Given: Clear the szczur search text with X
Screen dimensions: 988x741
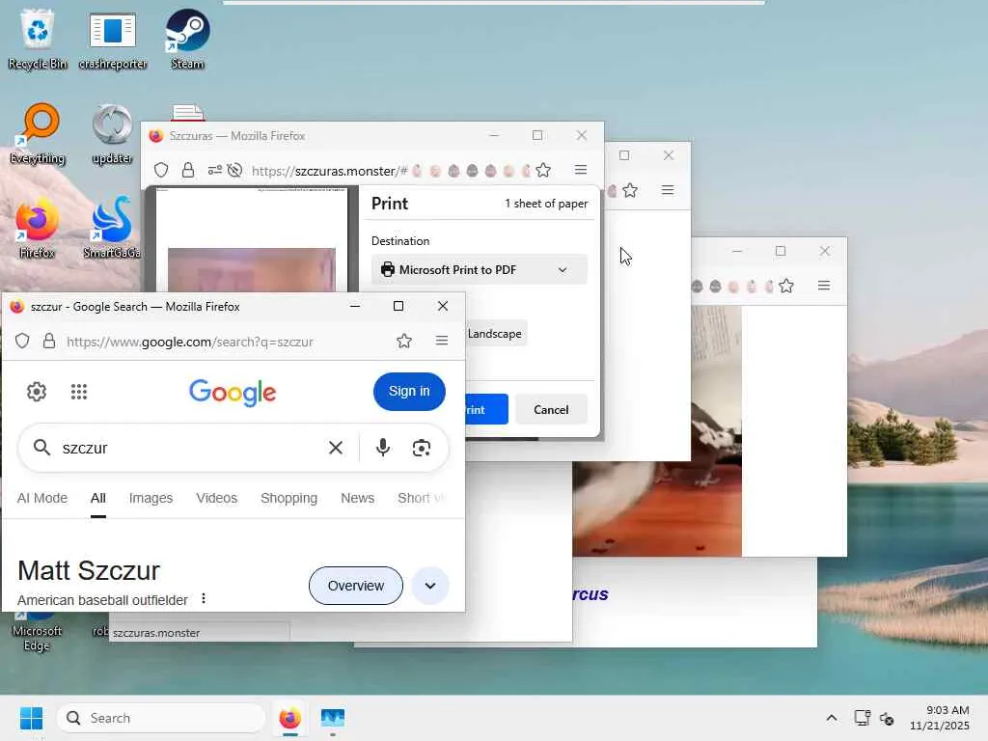Looking at the screenshot, I should point(336,448).
